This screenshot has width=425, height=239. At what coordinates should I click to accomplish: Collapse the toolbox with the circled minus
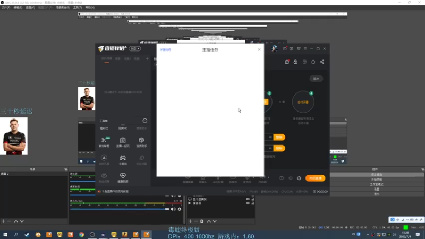145,121
